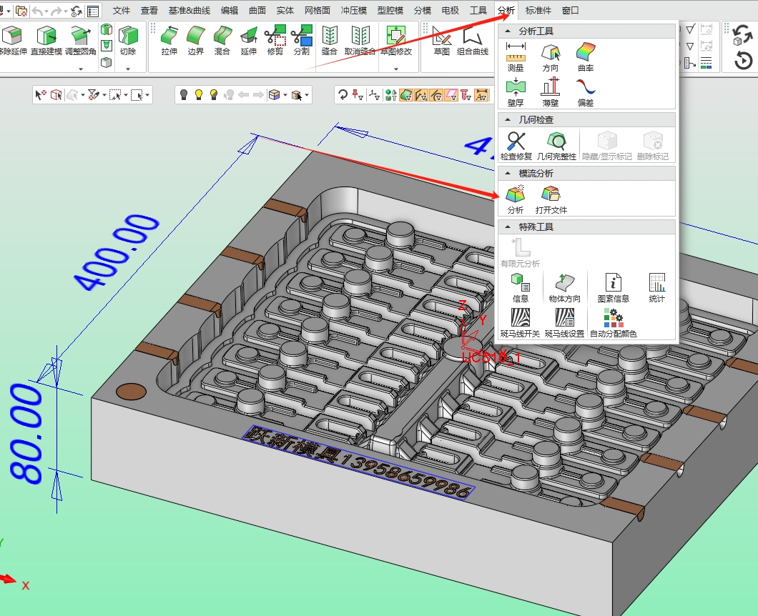Run 自动分配颜色 auto assign colors
The image size is (758, 616).
click(614, 323)
